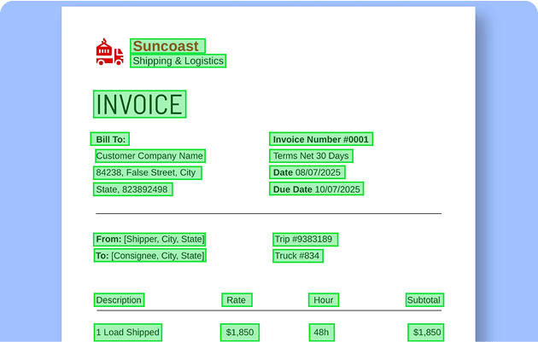Image resolution: width=538 pixels, height=342 pixels.
Task: Click the 48h hour value
Action: (321, 332)
